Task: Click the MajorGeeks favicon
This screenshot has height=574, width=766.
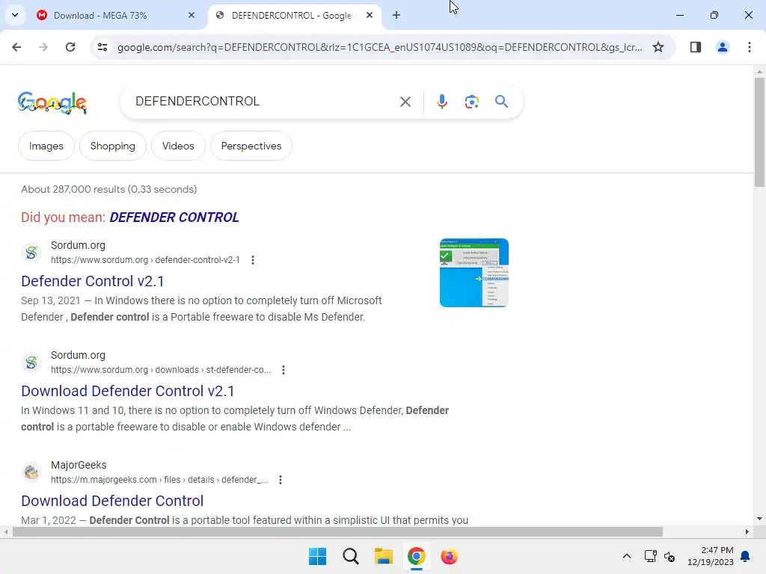Action: click(x=31, y=472)
